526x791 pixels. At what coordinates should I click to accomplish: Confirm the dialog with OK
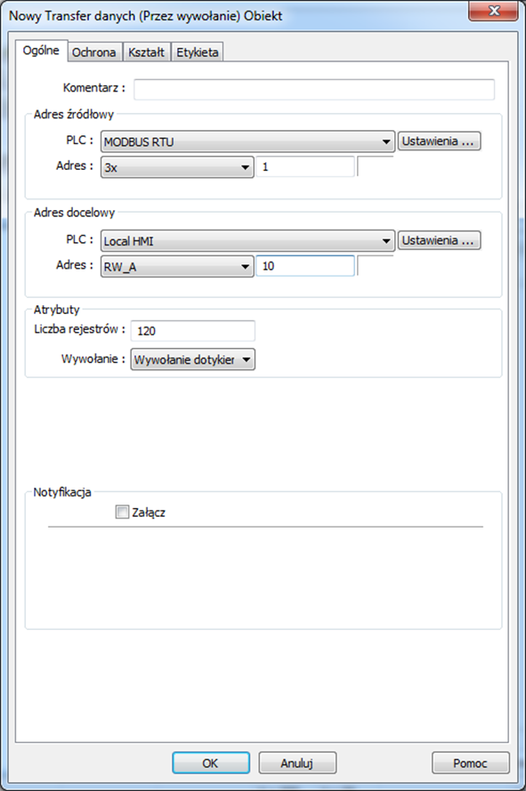pos(211,763)
